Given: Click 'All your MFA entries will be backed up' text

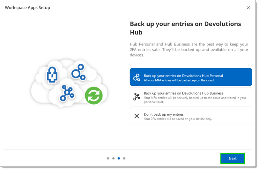Looking at the screenshot, I should tap(179, 80).
